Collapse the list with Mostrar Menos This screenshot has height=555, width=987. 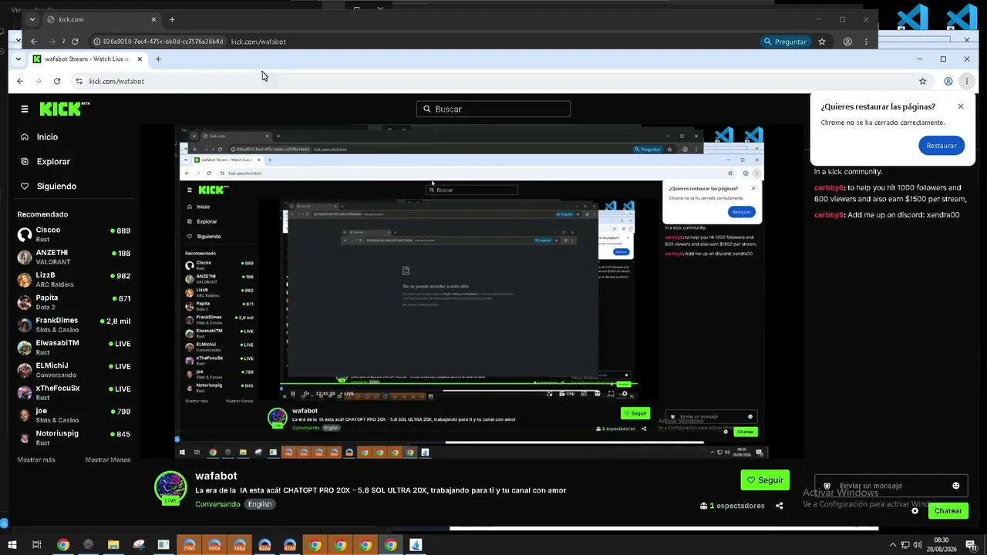pyautogui.click(x=108, y=460)
